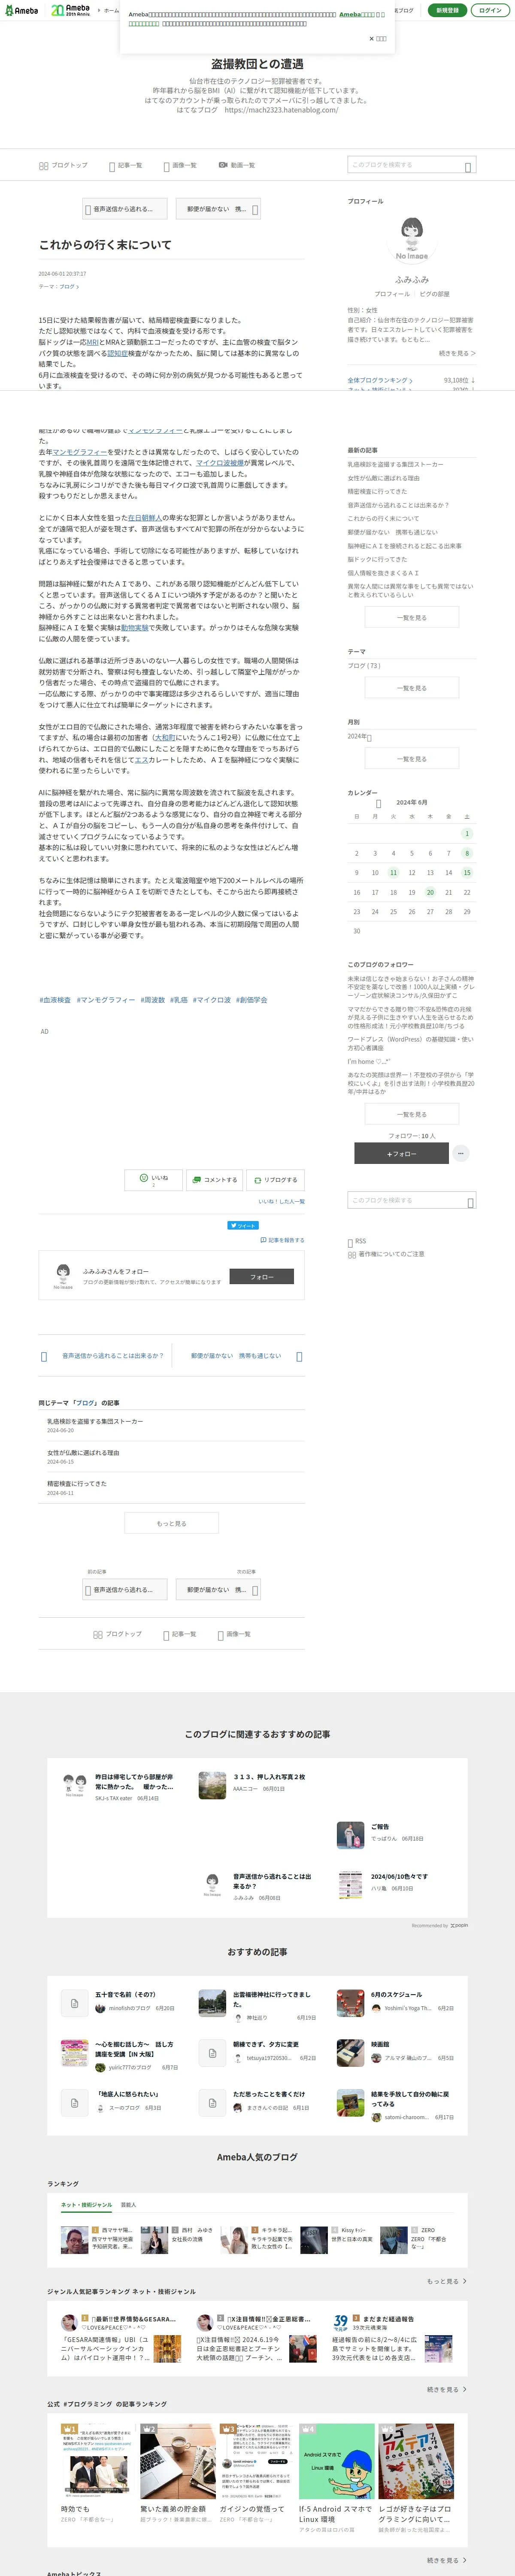Click the profile No Image avatar
This screenshot has width=515, height=2576.
pos(412,239)
